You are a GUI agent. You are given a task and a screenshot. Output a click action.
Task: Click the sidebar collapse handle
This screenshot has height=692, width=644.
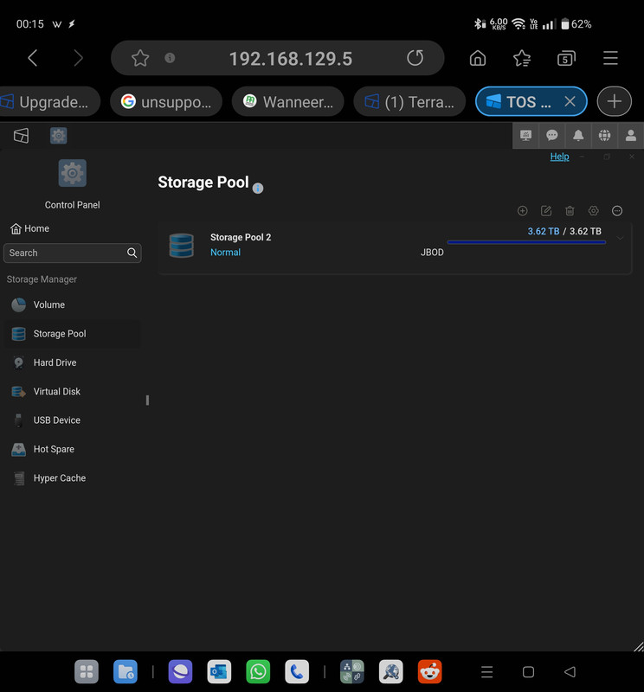point(147,400)
